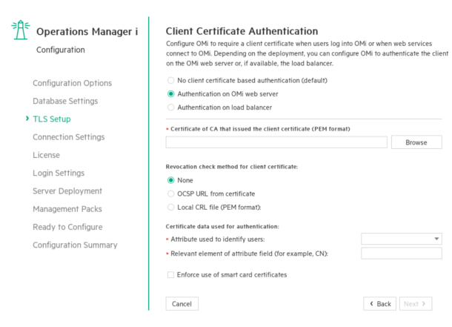Image resolution: width=452 pixels, height=327 pixels.
Task: Go to Login Settings step
Action: [59, 173]
